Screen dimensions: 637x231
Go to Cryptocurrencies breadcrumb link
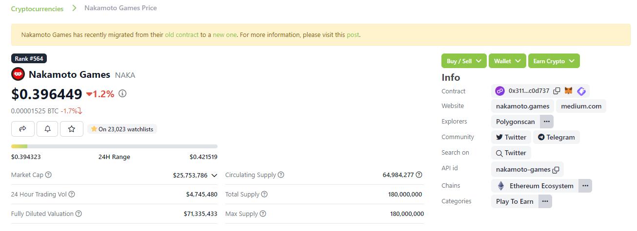pos(37,9)
